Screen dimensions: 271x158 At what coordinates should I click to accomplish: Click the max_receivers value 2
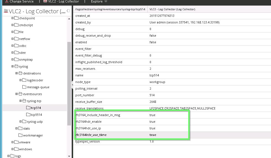coord(150,69)
